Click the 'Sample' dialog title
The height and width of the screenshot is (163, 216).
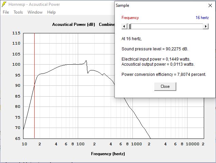point(123,5)
